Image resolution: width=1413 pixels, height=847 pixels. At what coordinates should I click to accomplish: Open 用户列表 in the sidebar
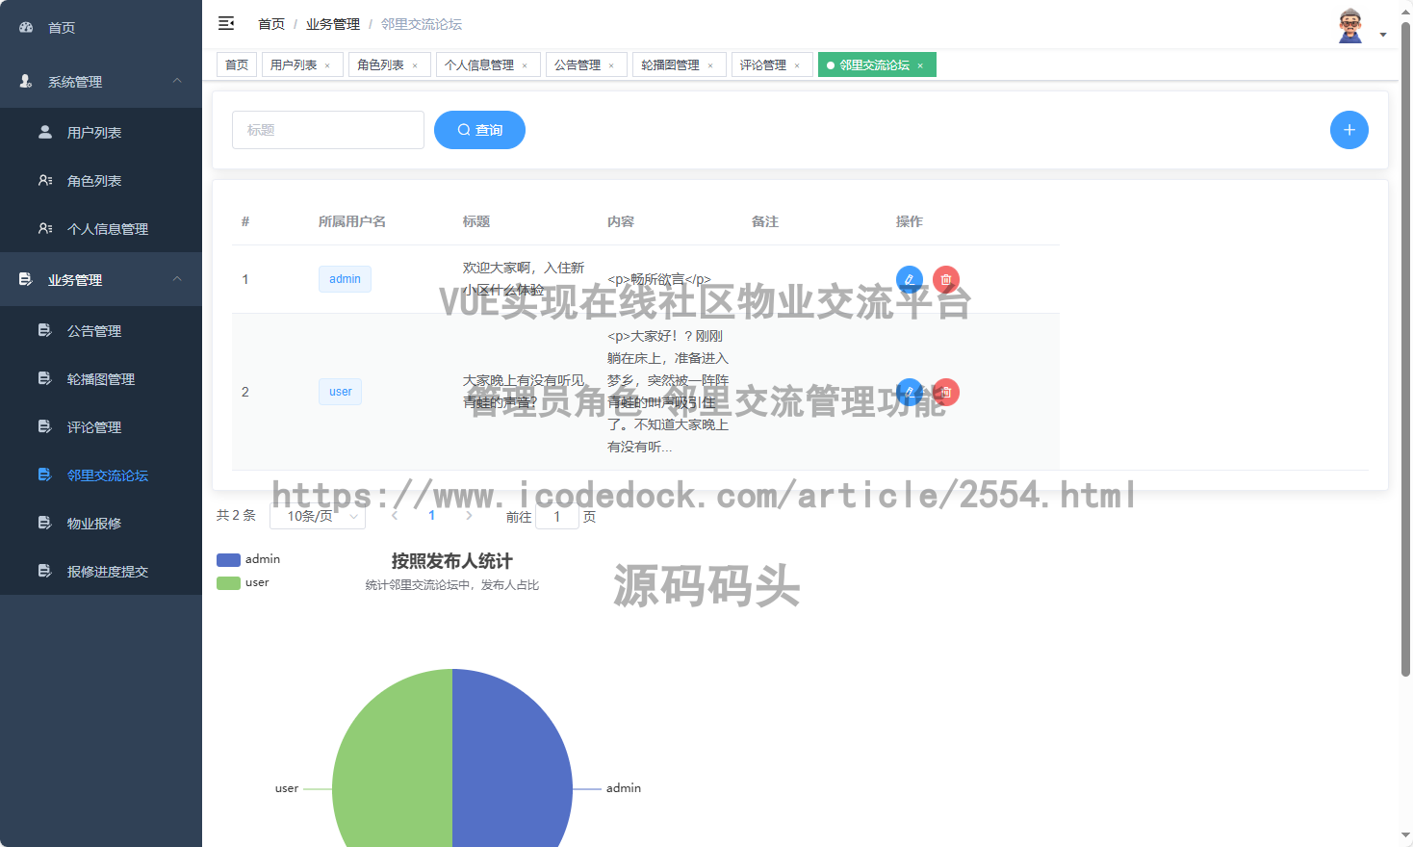(101, 132)
